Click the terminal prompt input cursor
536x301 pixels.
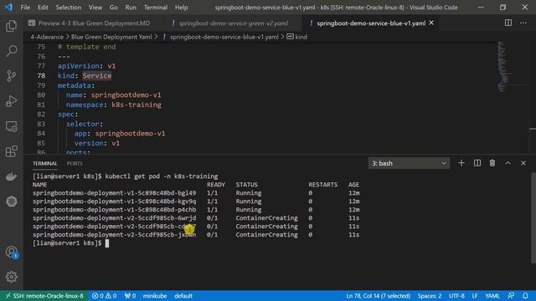click(x=107, y=243)
